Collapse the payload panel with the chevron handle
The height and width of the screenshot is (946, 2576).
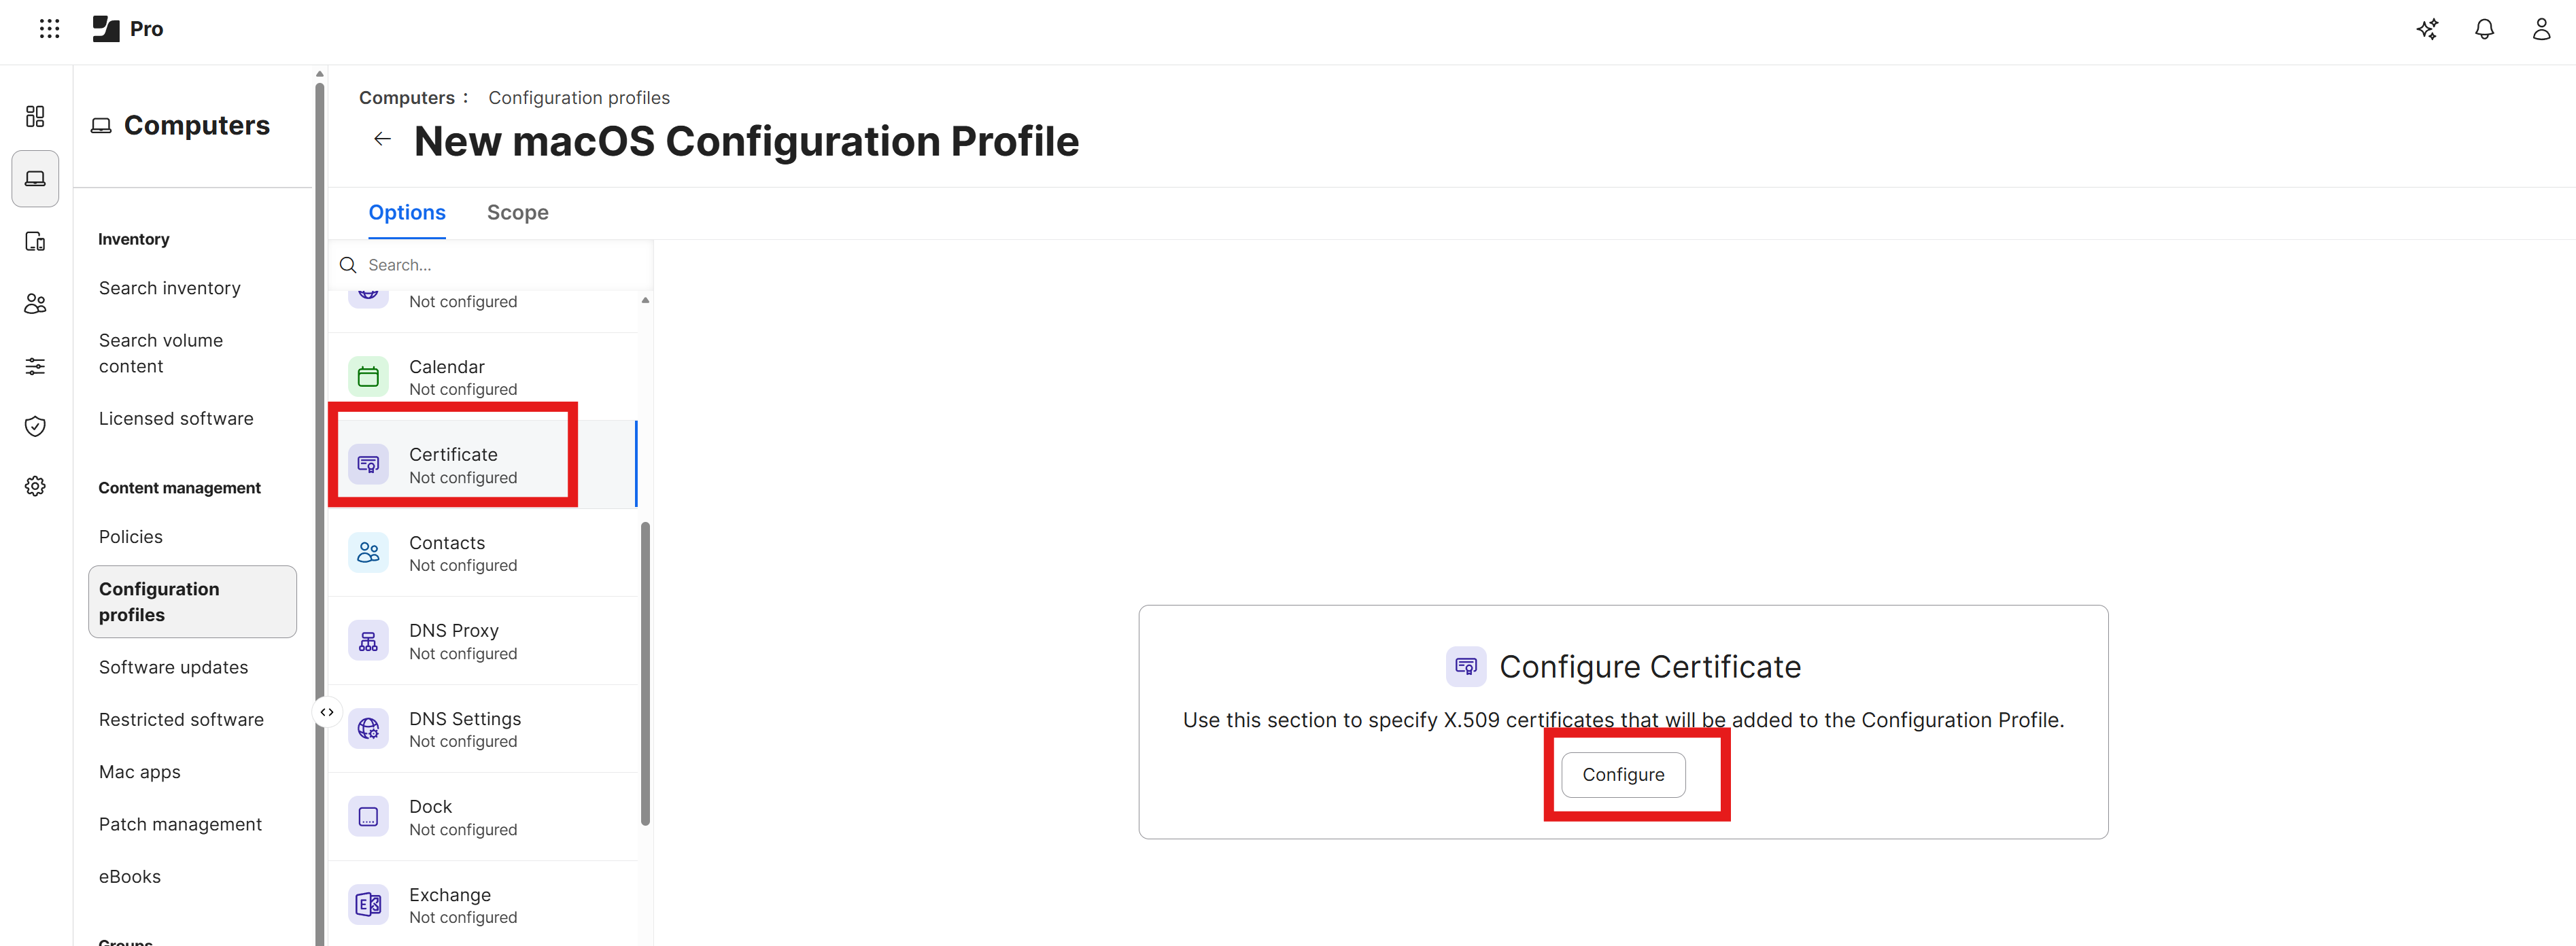pos(327,711)
